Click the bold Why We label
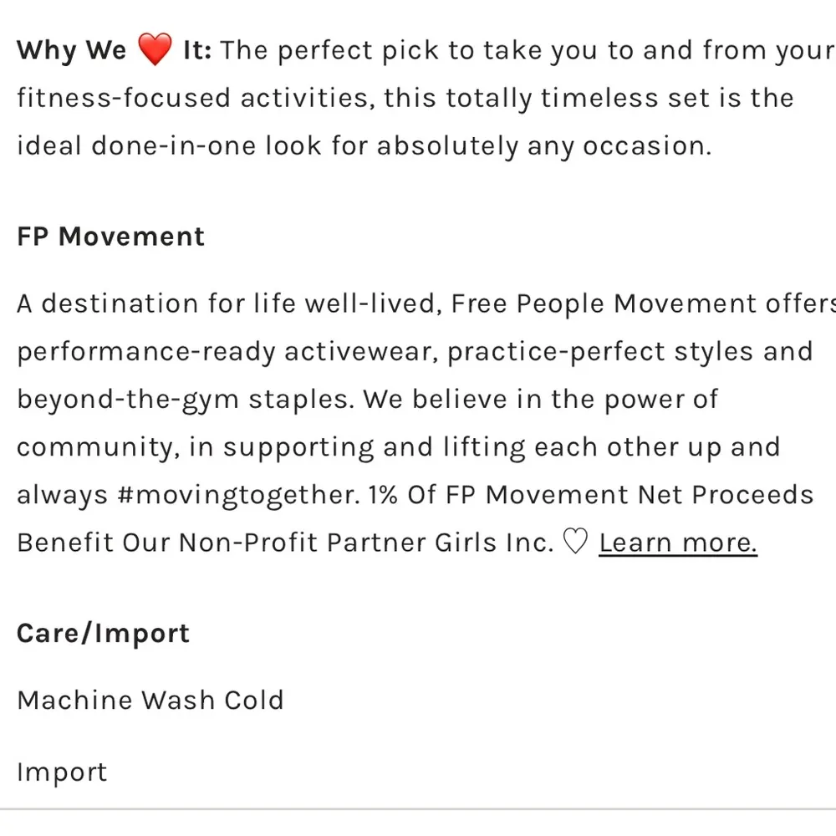Viewport: 836px width, 836px height. click(x=71, y=50)
